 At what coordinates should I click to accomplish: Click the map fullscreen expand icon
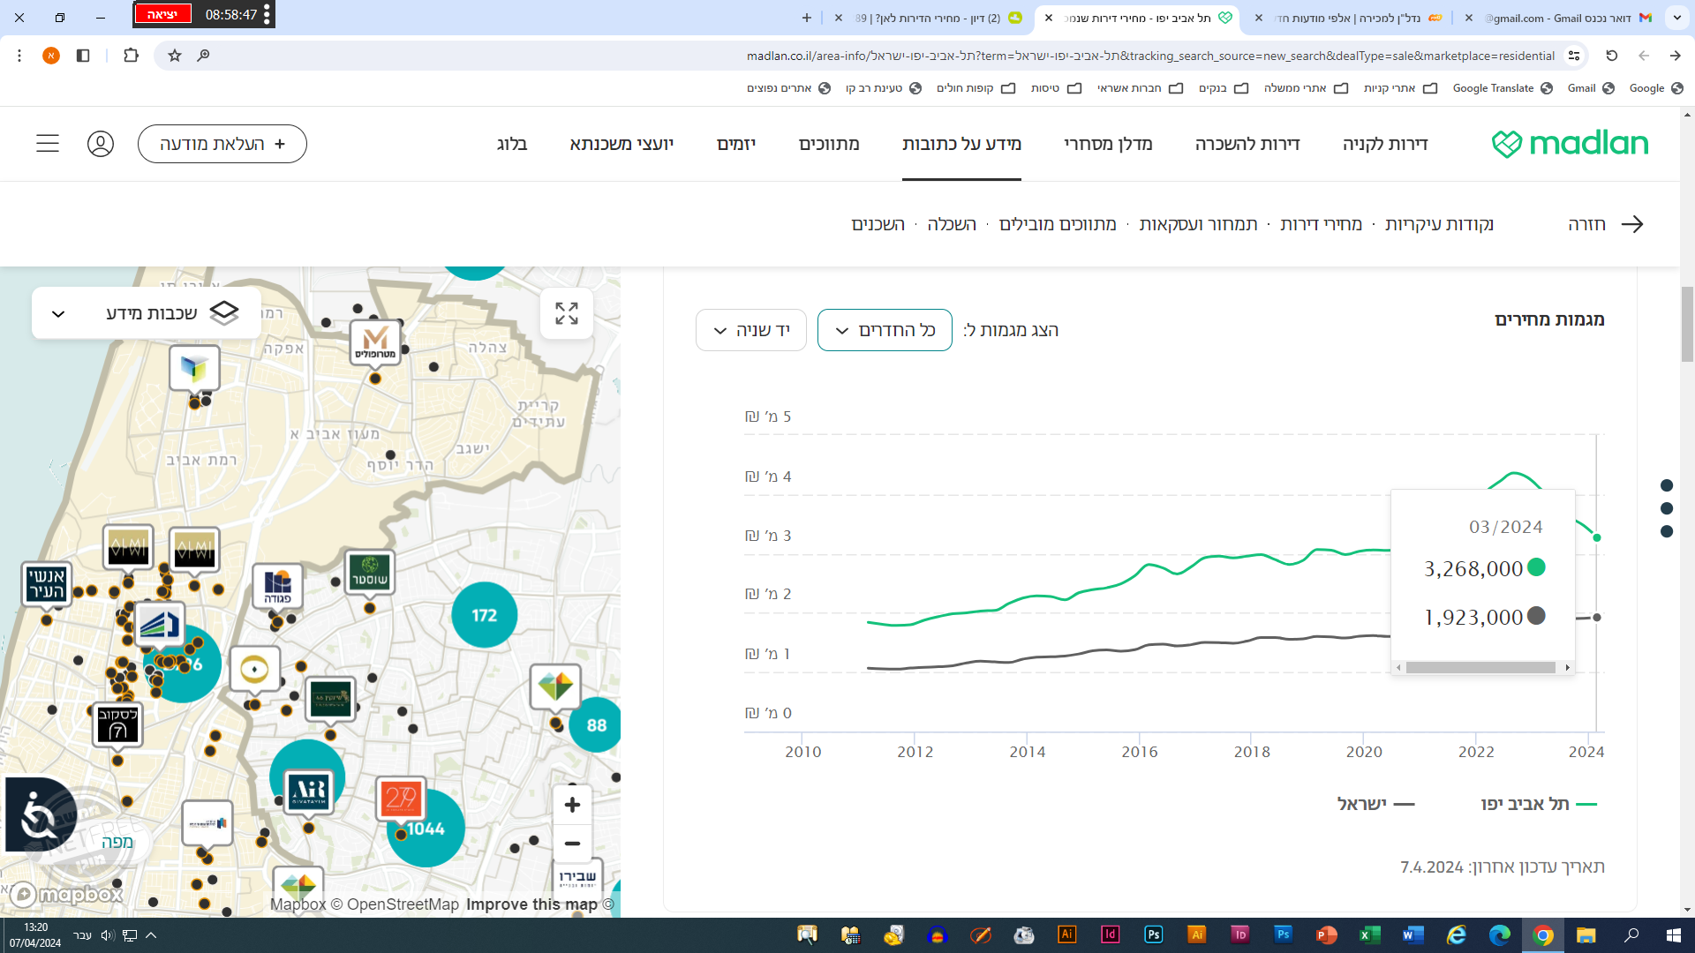coord(566,313)
